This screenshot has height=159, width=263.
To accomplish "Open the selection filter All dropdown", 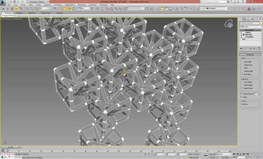I will [44, 8].
